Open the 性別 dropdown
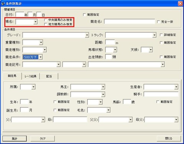This screenshot has height=144, width=184. pos(100,102)
